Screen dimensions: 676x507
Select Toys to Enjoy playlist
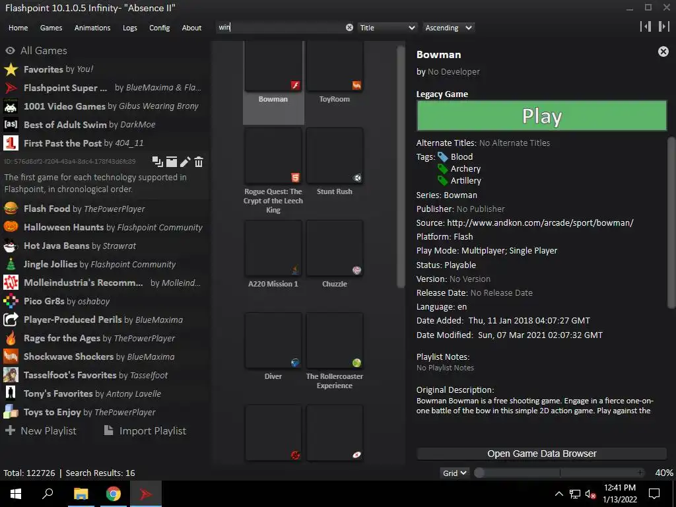(105, 412)
